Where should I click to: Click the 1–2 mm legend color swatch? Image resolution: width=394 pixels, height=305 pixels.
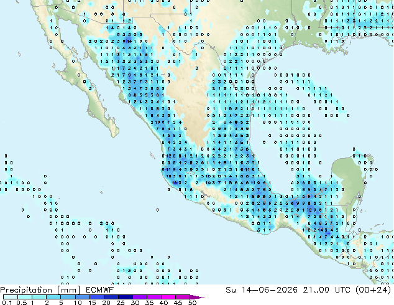39,297
